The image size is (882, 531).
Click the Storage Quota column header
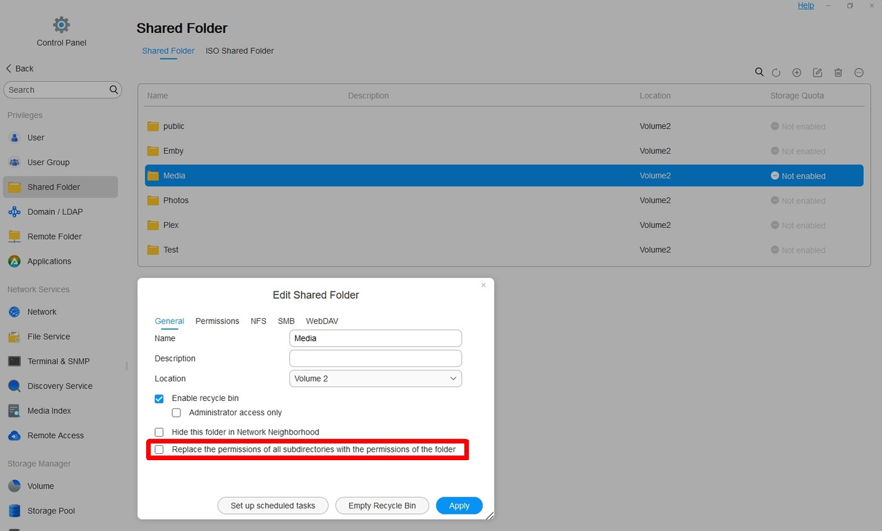[797, 96]
